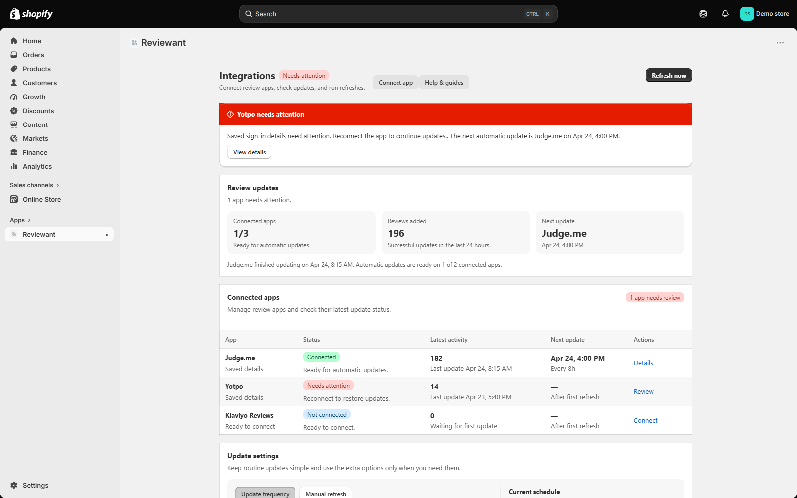Viewport: 797px width, 498px height.
Task: Open Discounts from the sidebar
Action: pos(59,111)
